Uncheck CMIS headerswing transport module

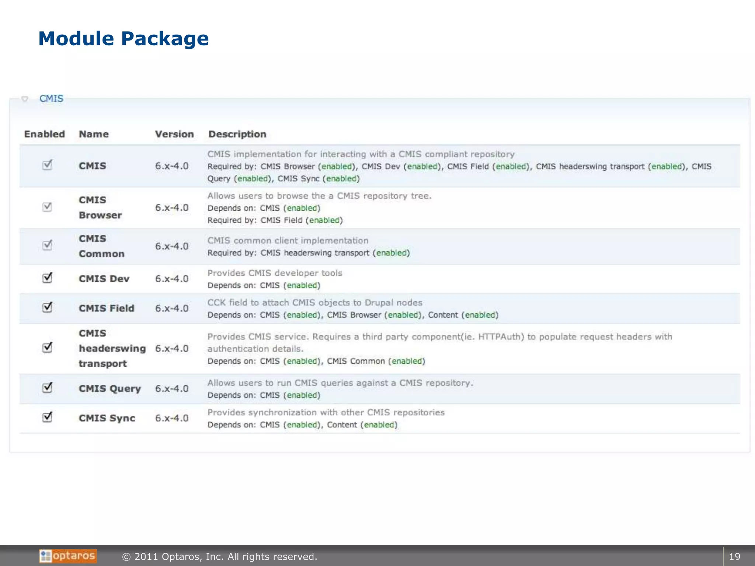47,347
